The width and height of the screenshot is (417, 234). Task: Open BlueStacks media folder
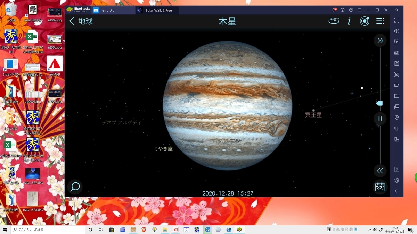coord(396,96)
